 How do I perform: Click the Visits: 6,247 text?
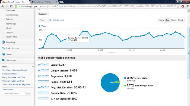[x=58, y=65]
